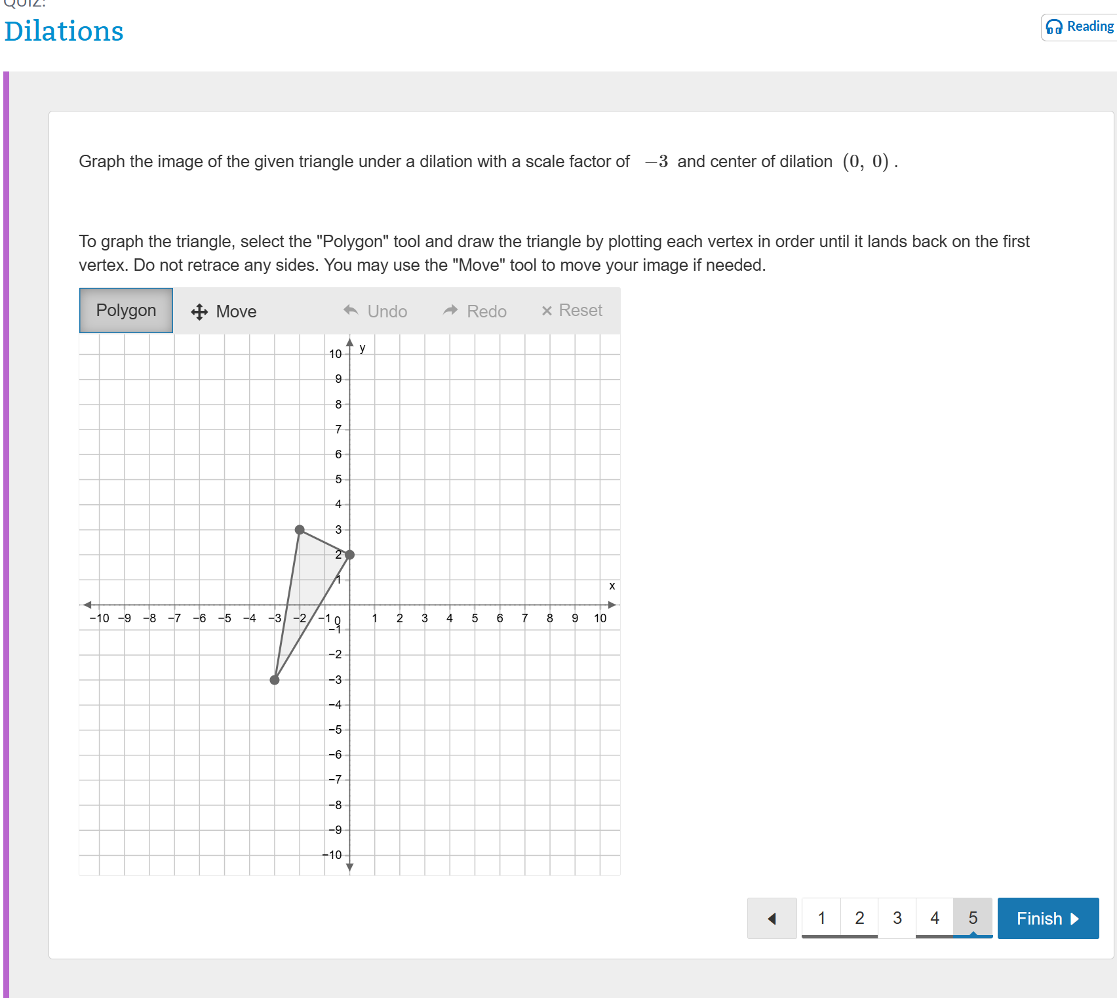The width and height of the screenshot is (1117, 998).
Task: Click the Redo arrow icon
Action: [x=450, y=310]
